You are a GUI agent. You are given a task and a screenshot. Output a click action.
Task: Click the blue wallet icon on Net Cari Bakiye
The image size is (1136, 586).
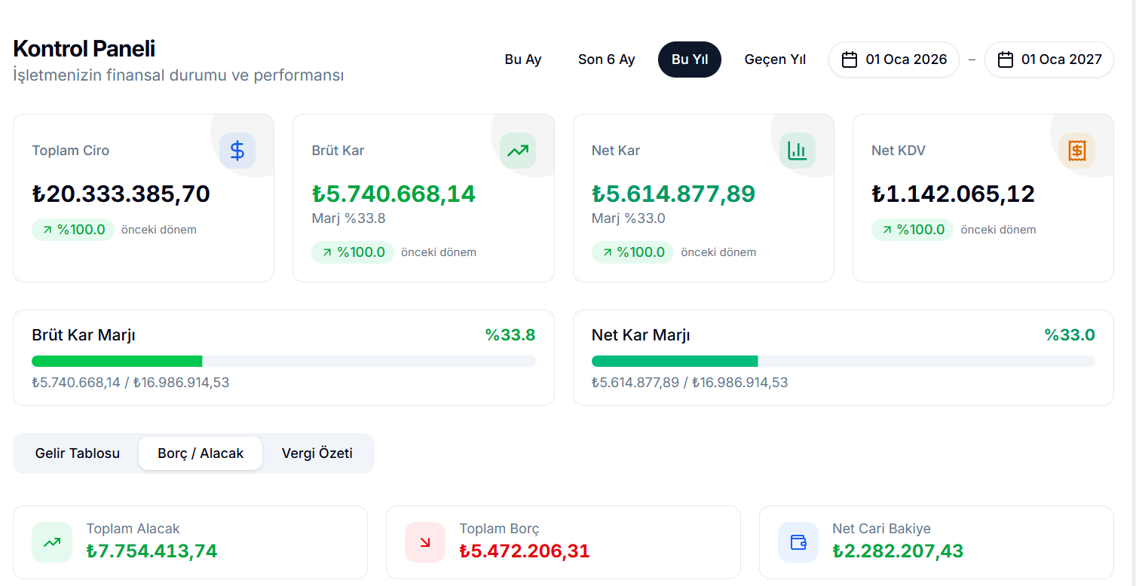coord(798,542)
